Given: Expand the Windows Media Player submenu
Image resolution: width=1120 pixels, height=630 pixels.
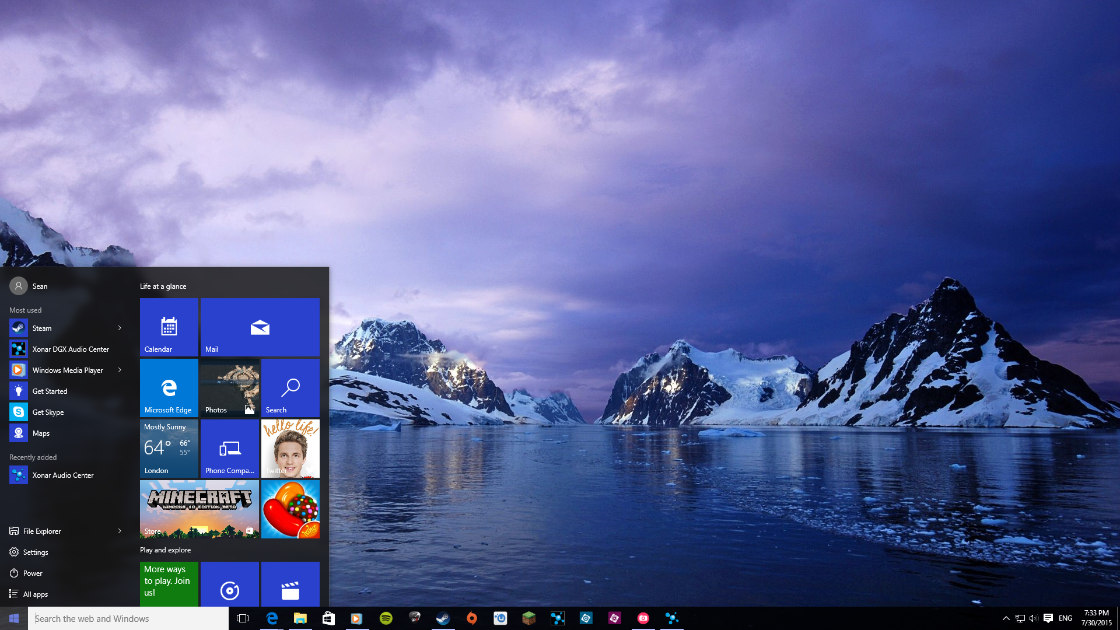Looking at the screenshot, I should tap(118, 369).
